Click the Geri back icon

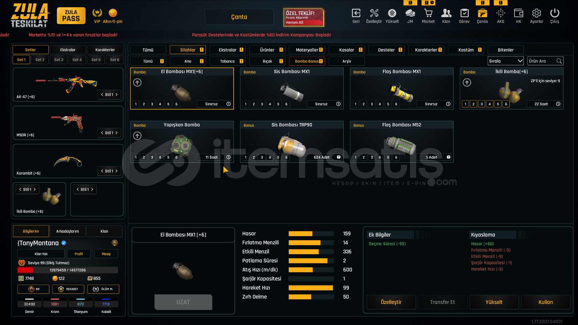click(356, 13)
